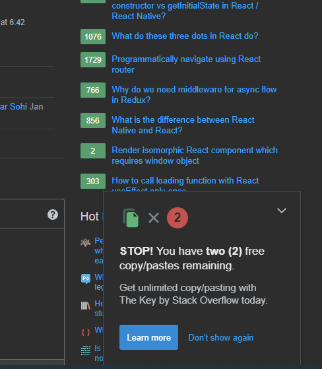Click the green copy document icon
The image size is (322, 369).
131,218
